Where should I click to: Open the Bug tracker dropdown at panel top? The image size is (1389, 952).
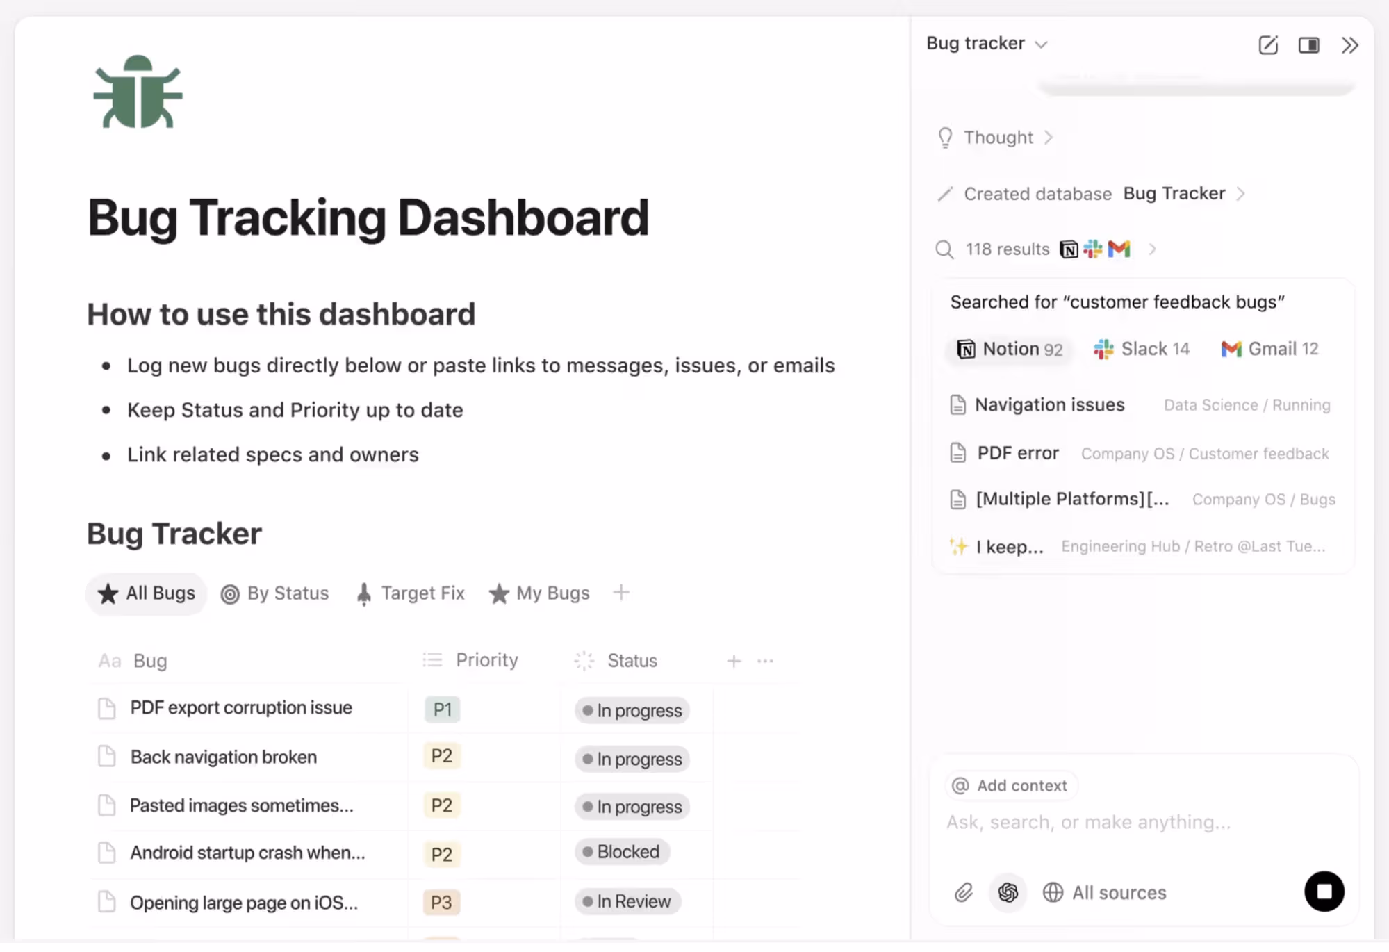click(986, 43)
